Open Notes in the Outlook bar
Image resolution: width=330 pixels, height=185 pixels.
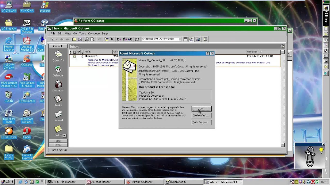(x=58, y=131)
